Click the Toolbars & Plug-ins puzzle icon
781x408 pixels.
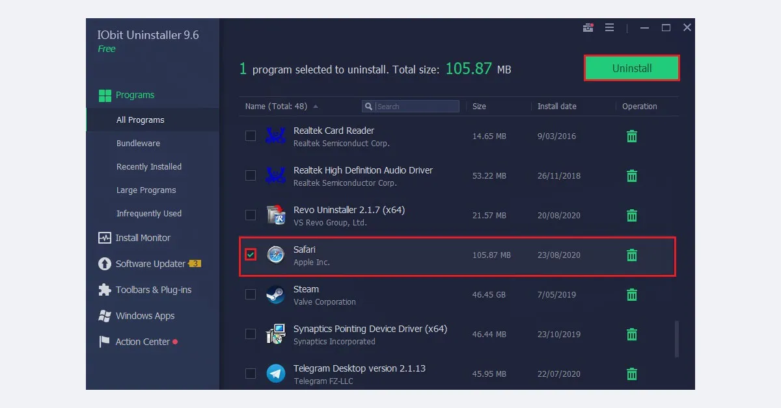[x=104, y=290]
